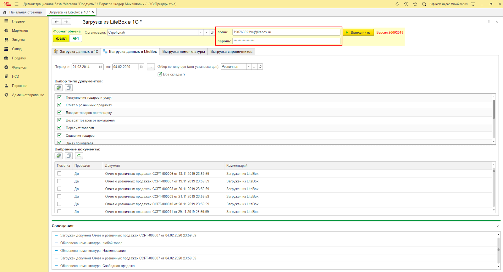Image resolution: width=503 pixels, height=272 pixels.
Task: Toggle the Пересчет товаров checkbox
Action: point(59,128)
